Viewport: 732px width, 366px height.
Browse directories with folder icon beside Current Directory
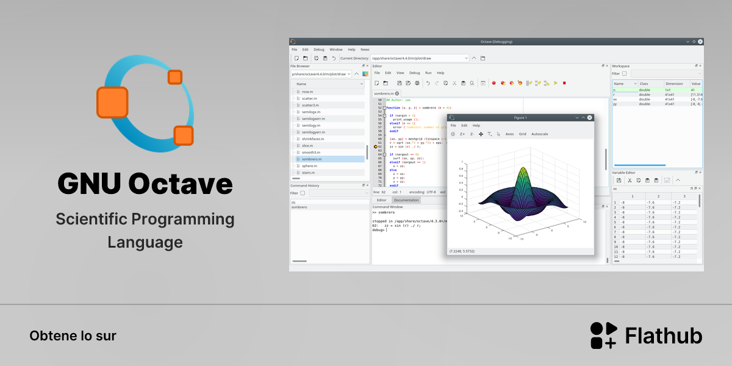[x=483, y=58]
